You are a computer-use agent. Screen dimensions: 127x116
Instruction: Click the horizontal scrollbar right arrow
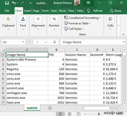coord(120,108)
